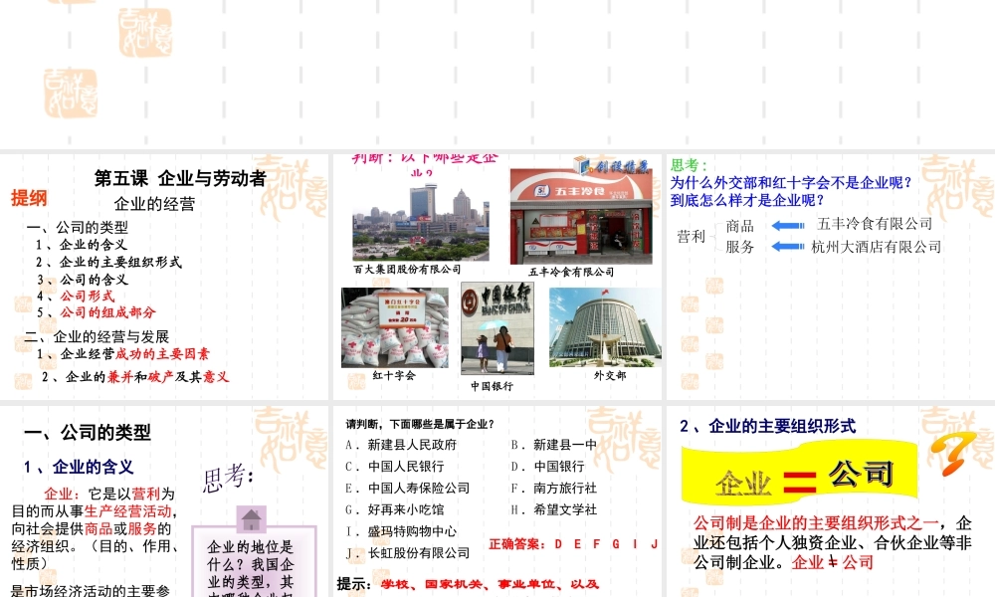The image size is (995, 597).
Task: Click option E. 中国人寿保险公司
Action: (x=407, y=488)
